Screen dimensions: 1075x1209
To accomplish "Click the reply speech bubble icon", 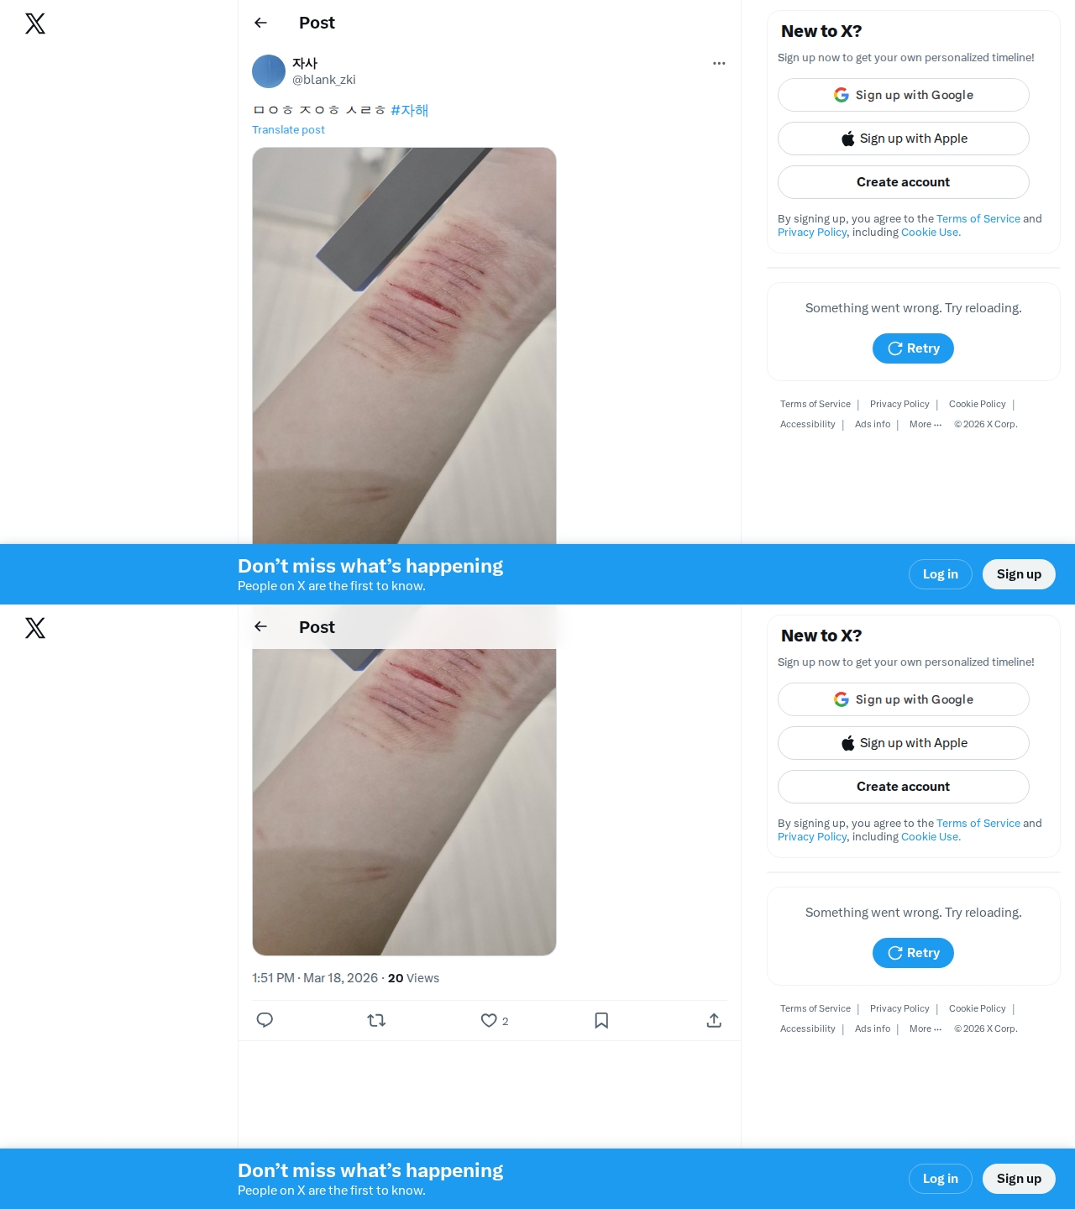I will click(x=265, y=1020).
